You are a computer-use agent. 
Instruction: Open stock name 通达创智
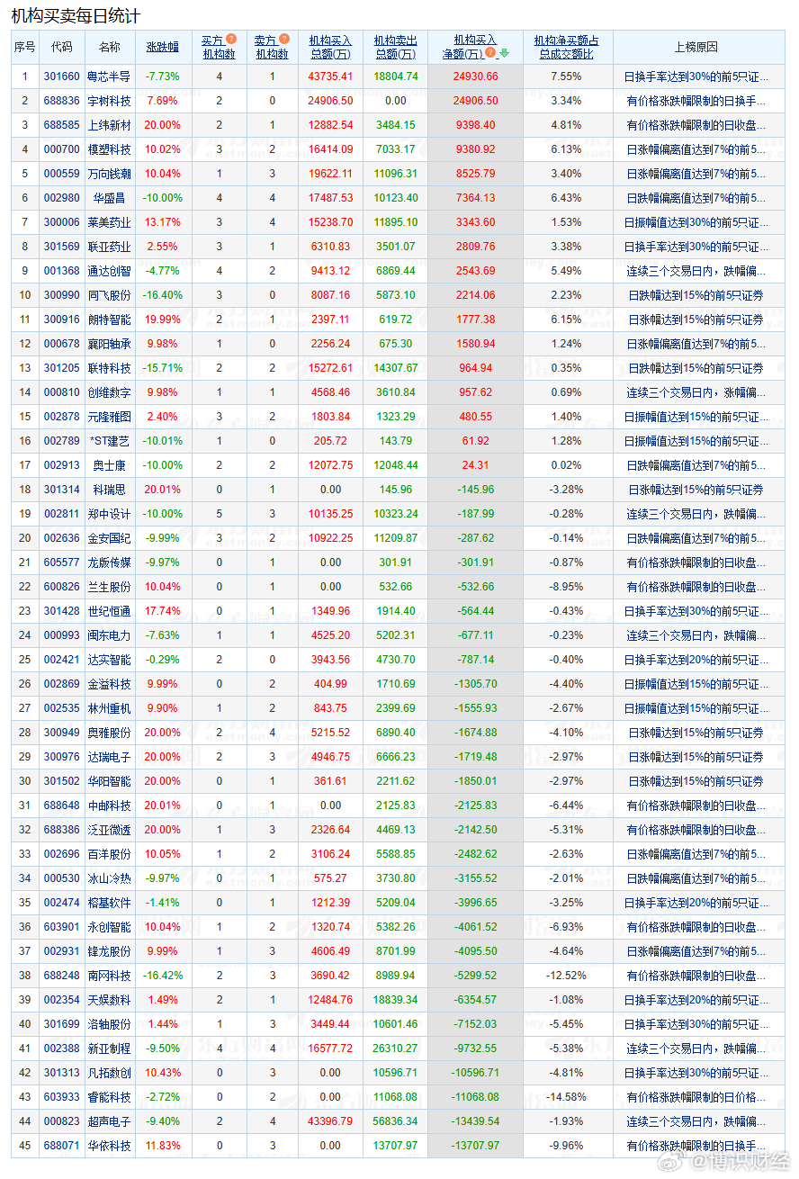[109, 271]
